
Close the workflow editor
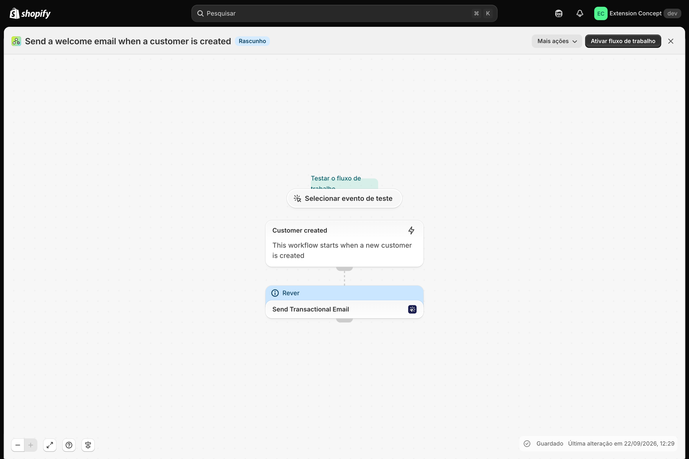tap(671, 41)
